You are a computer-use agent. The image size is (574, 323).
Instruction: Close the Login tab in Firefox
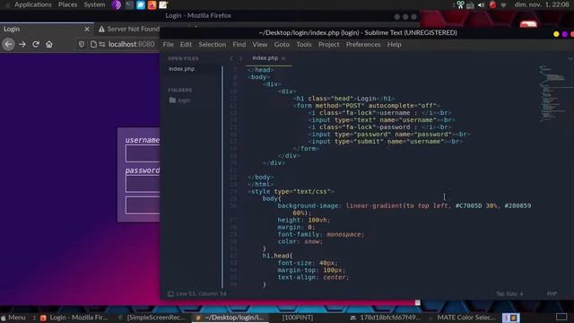pos(87,29)
